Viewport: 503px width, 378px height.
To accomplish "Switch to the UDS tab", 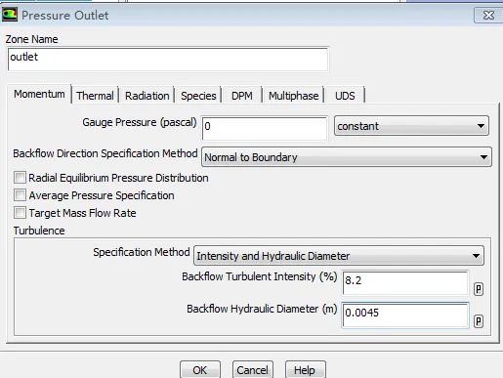I will pos(345,96).
